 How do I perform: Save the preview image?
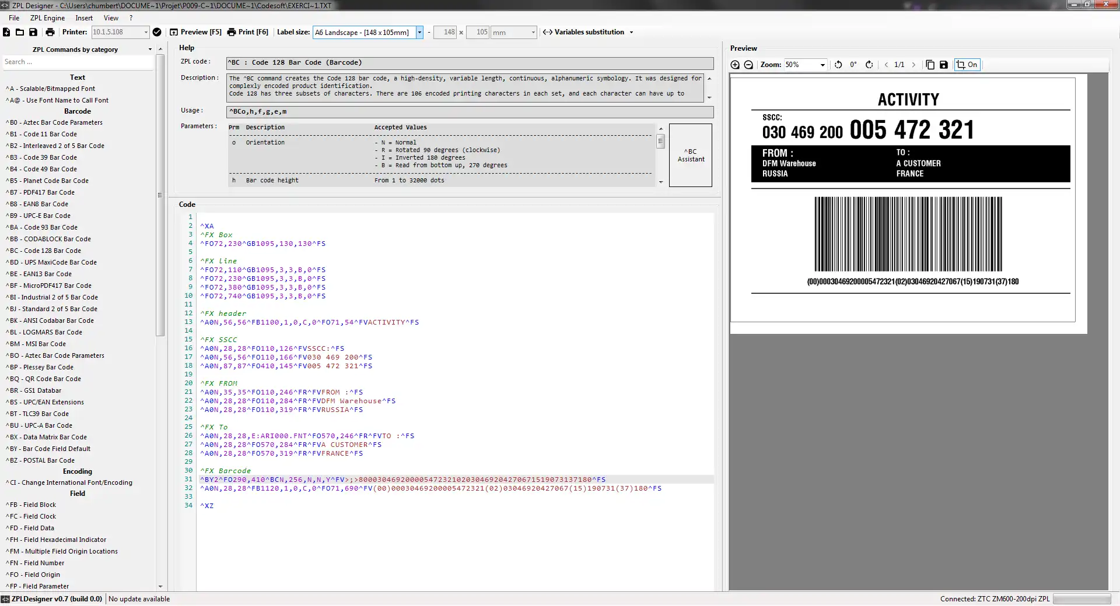(944, 65)
